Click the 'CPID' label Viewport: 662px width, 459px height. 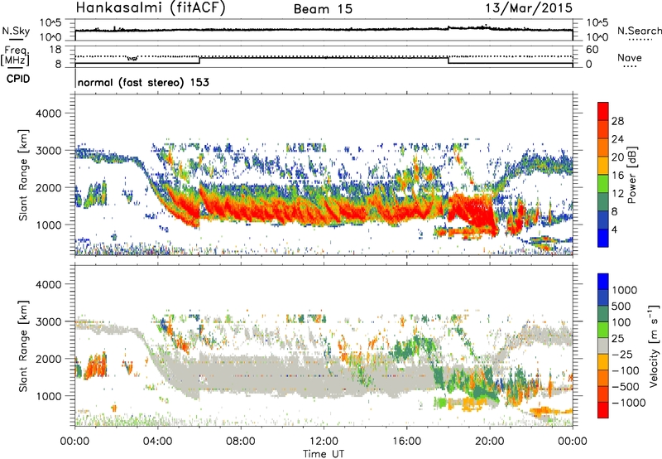pyautogui.click(x=18, y=79)
